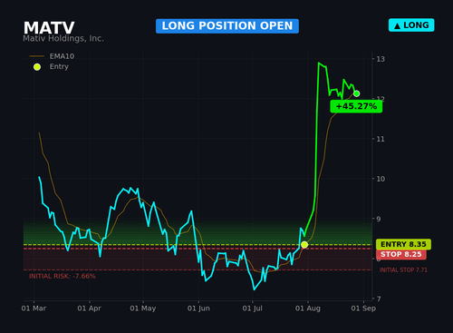Screen dimensions: 453x333
Task: Click the 01 Sep axis date
Action: [363, 309]
